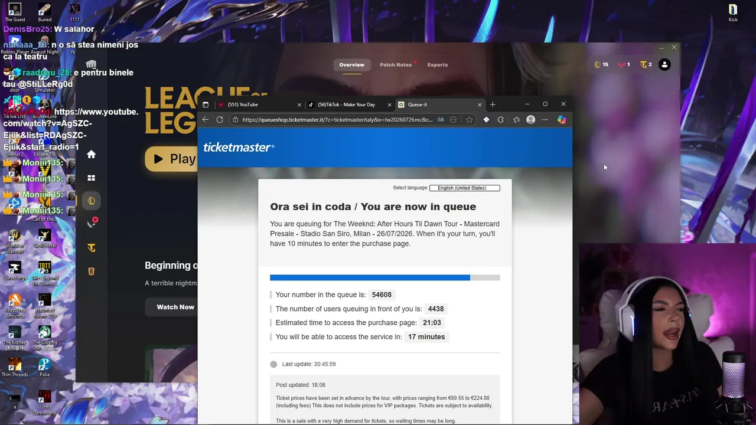Image resolution: width=756 pixels, height=425 pixels.
Task: Open the Extensions puzzle icon in Edge
Action: (x=500, y=120)
